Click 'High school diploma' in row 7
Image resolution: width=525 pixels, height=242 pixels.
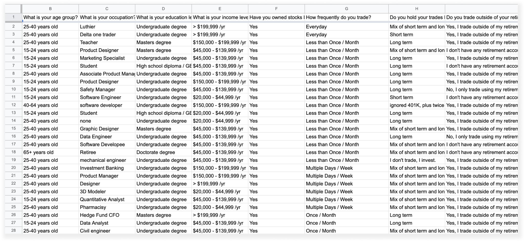(163, 66)
